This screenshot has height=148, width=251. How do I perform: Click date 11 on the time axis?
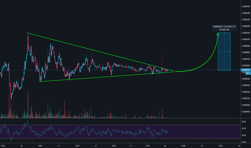tap(58, 146)
